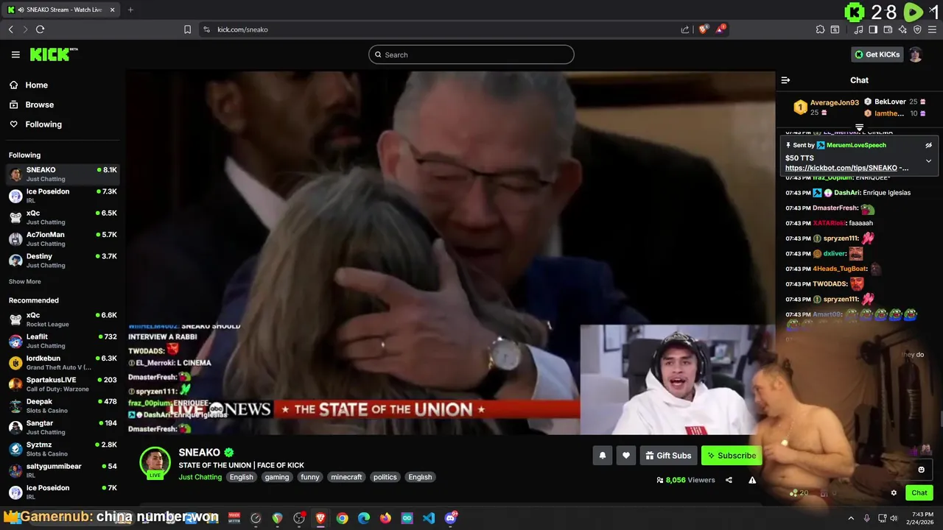Open Sangtar recommended channel
The width and height of the screenshot is (943, 530).
(63, 427)
